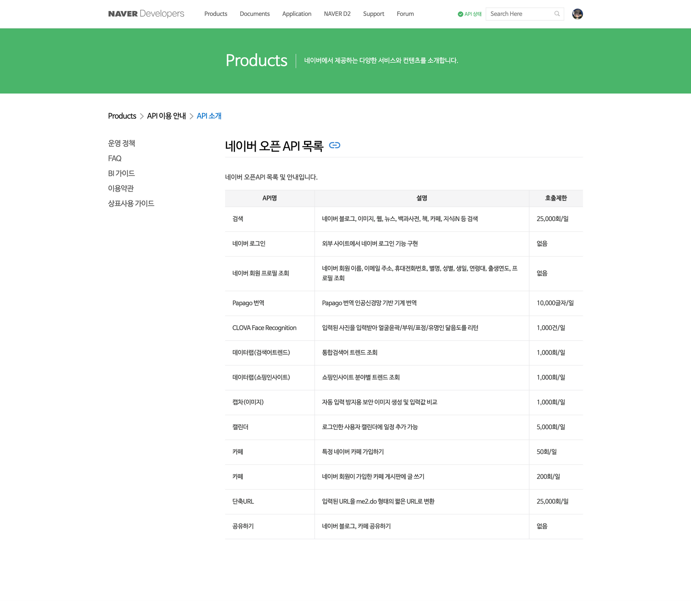Click the 10,000글자/일 limit value
Image resolution: width=691 pixels, height=601 pixels.
(555, 303)
